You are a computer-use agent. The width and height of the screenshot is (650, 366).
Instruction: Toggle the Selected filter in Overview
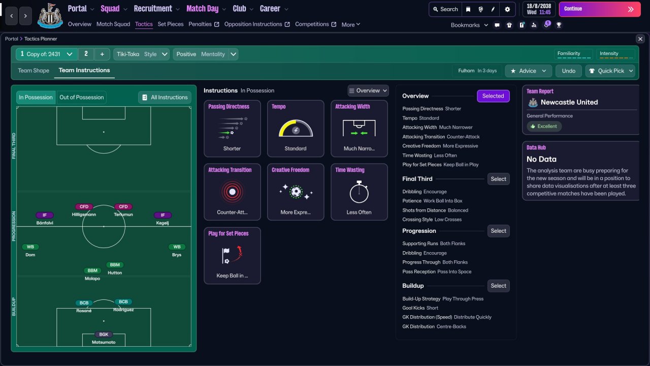point(493,96)
